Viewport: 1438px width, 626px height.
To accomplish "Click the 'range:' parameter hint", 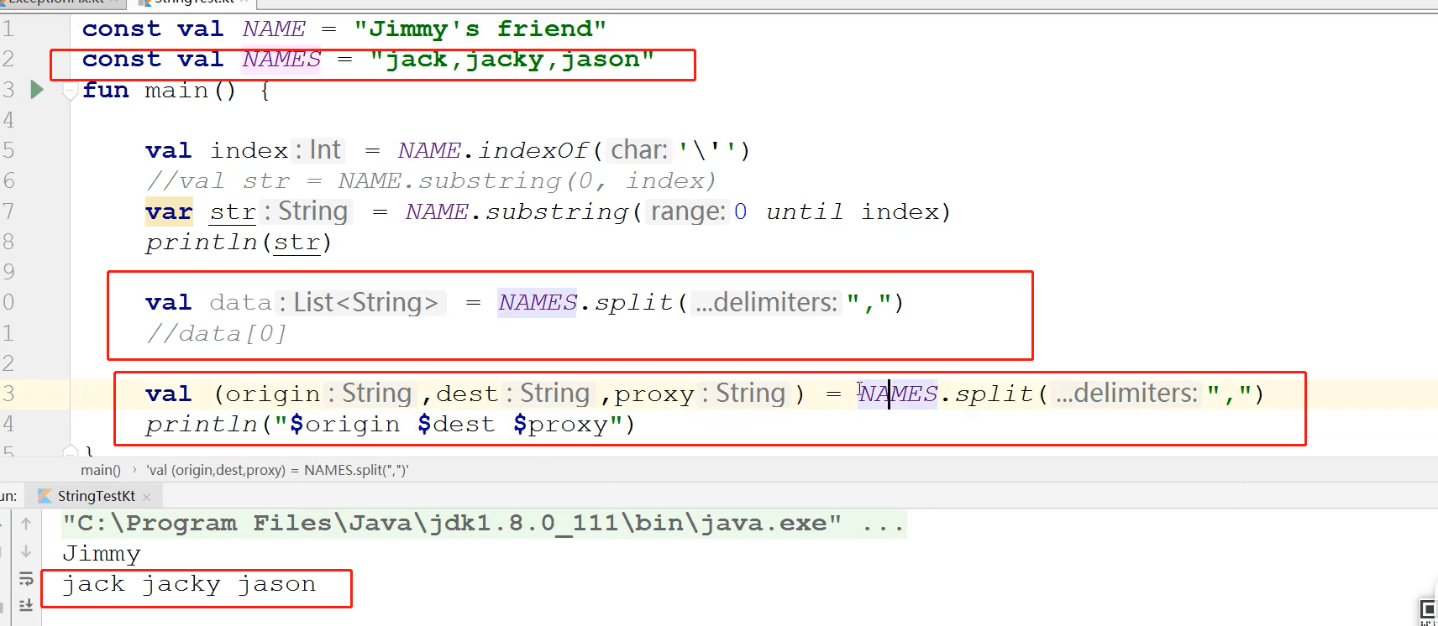I will click(689, 211).
